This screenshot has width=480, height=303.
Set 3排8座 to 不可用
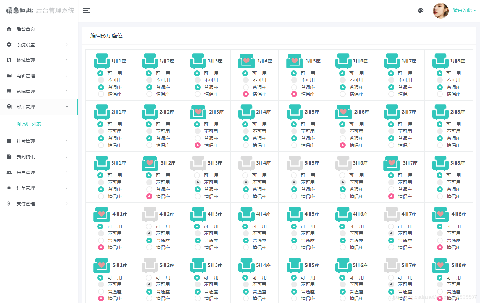click(x=440, y=182)
